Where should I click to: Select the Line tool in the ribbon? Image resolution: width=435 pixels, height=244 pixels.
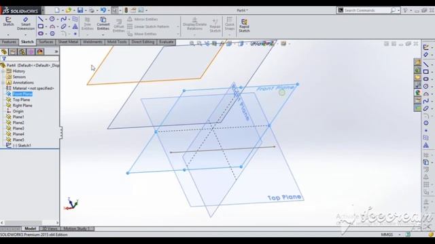(x=41, y=19)
